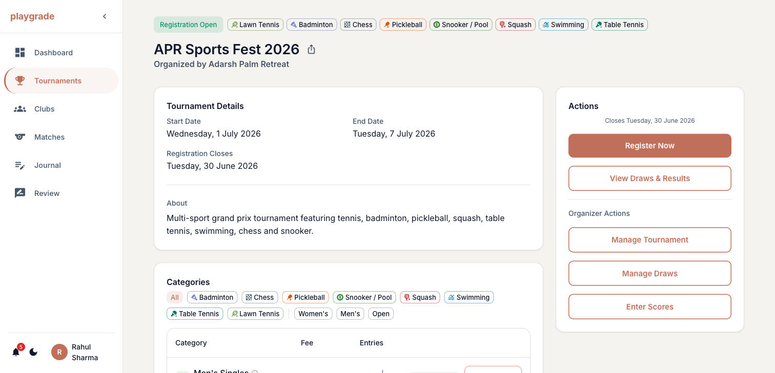Toggle the Men's category filter

click(350, 314)
